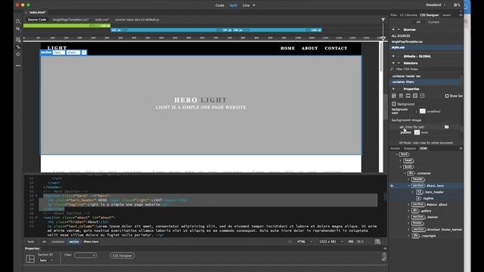
Task: Click the HOME link in page navigation
Action: (x=287, y=48)
